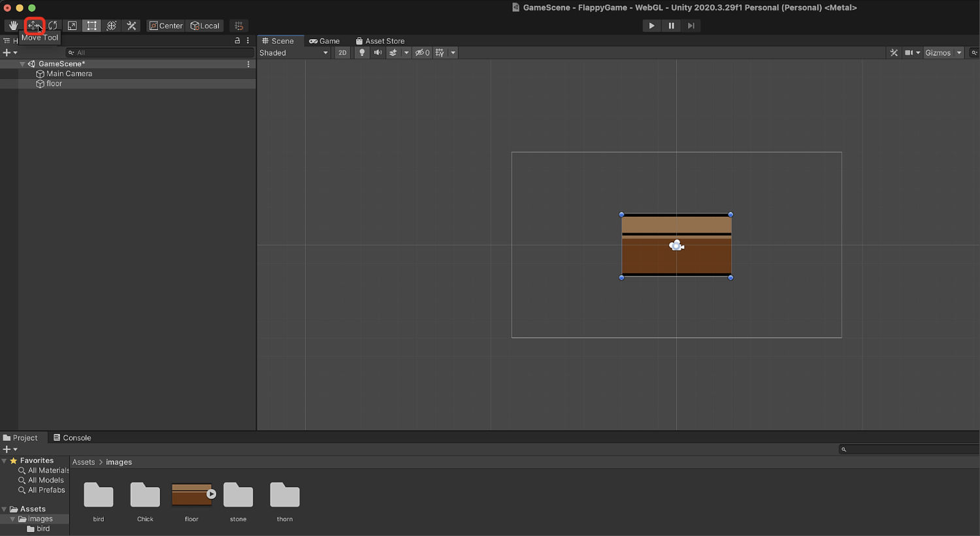
Task: Select the Rect tool
Action: click(92, 25)
